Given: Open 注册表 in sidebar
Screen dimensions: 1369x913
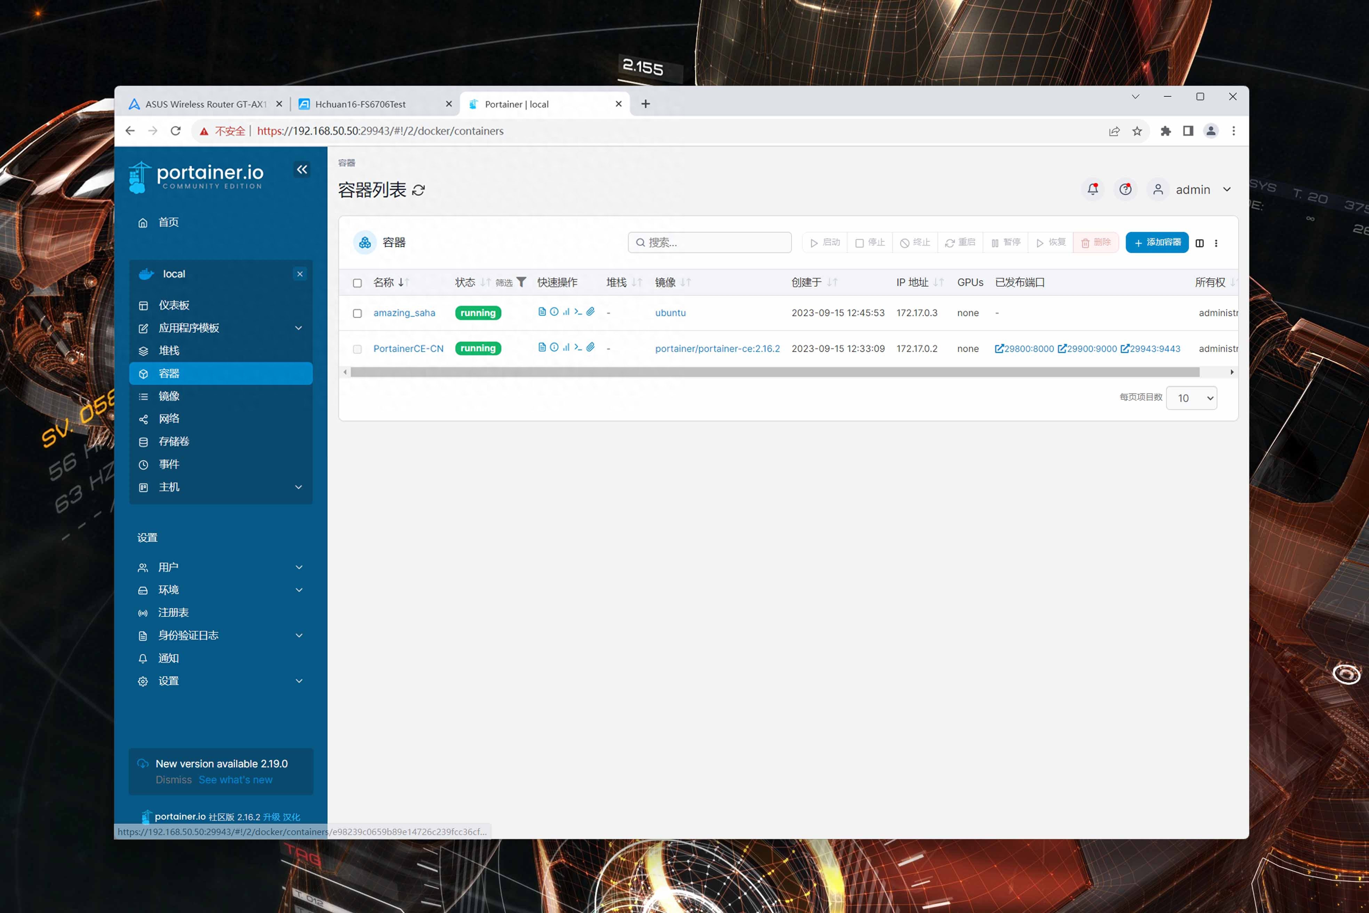Looking at the screenshot, I should click(220, 612).
